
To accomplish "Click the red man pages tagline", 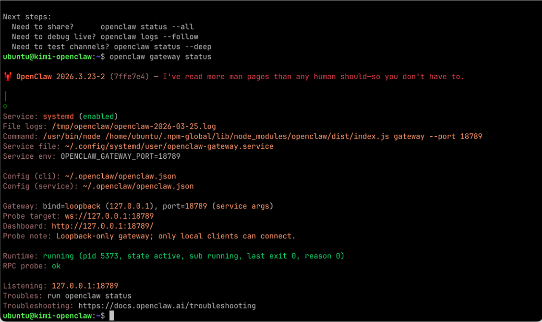I will pos(313,77).
